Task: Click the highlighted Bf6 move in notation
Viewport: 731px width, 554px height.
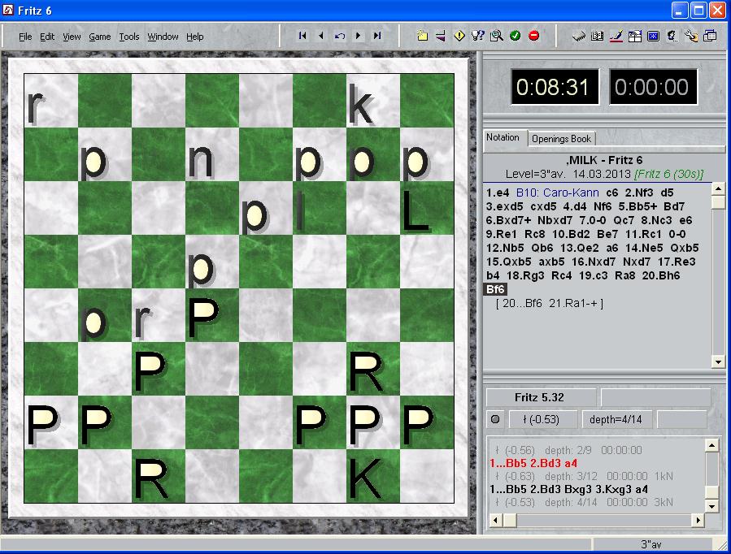Action: point(495,289)
